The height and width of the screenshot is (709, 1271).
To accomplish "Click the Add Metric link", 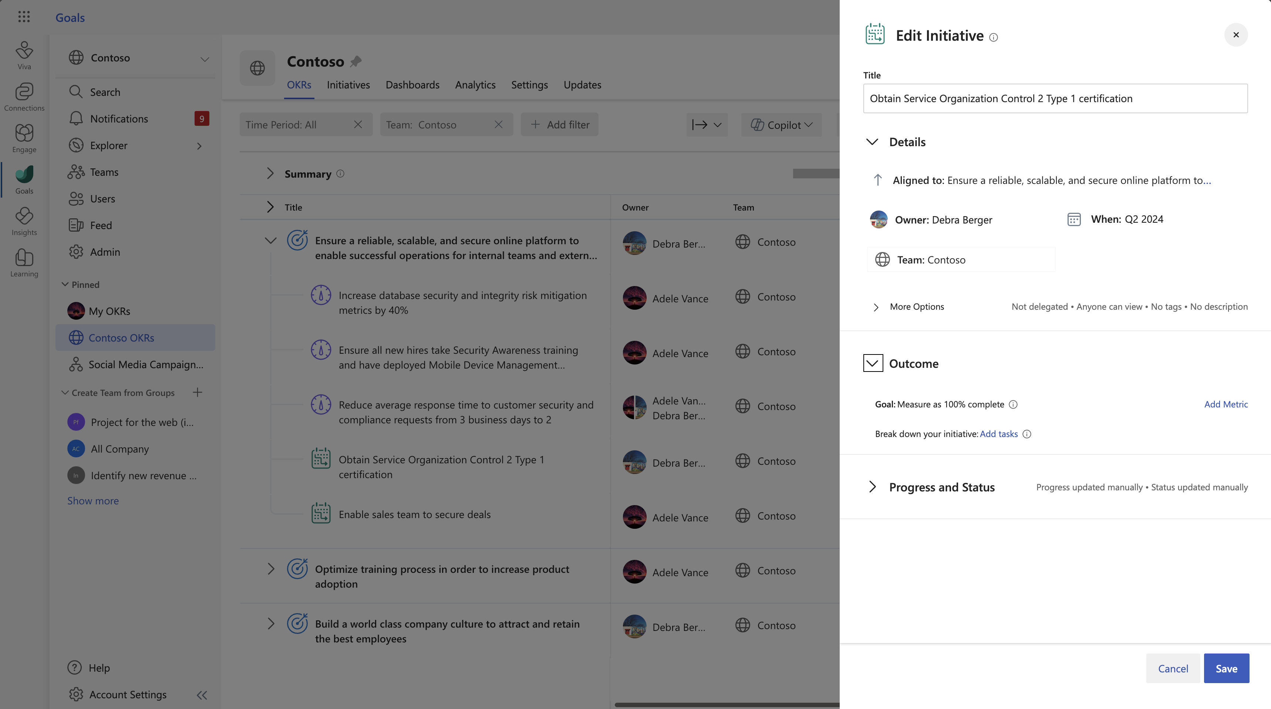I will point(1226,404).
